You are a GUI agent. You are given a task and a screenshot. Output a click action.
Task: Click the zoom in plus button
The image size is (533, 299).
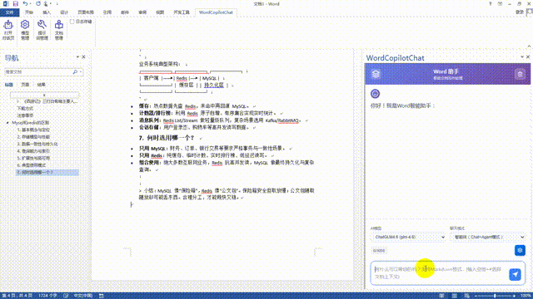514,296
